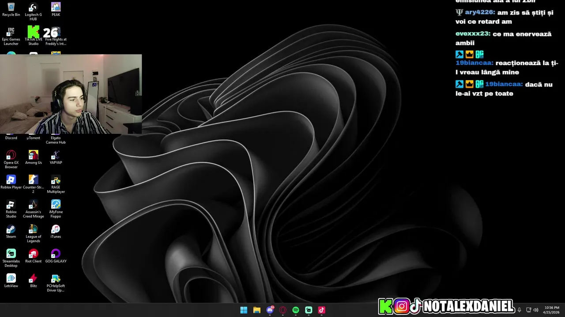Viewport: 565px width, 317px height.
Task: Open Roblox Player desktop shortcut
Action: 11,182
